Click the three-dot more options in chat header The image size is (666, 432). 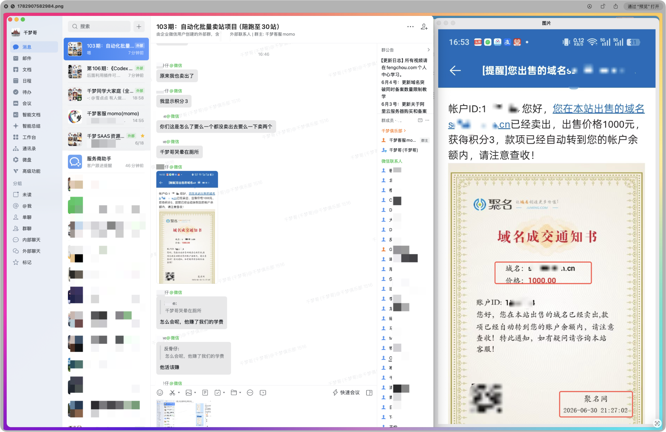(410, 27)
